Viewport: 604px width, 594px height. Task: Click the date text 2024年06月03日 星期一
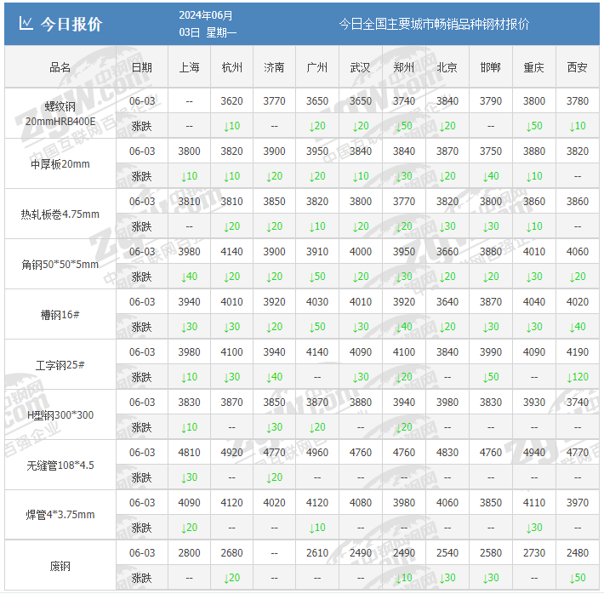point(208,24)
